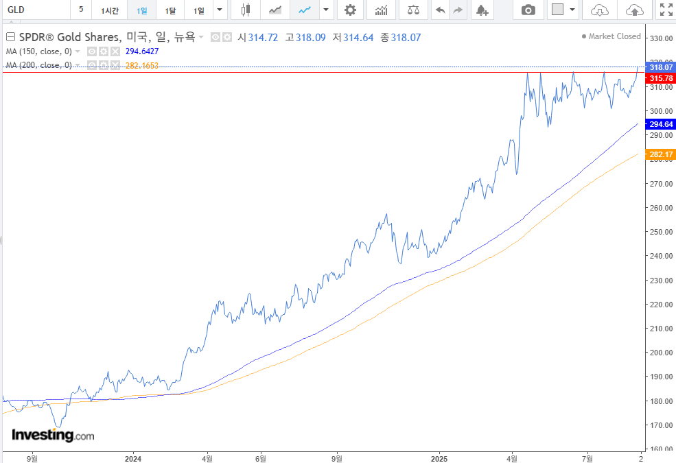Hide the MA 150 indicator eye icon
676x463 pixels.
click(x=92, y=51)
